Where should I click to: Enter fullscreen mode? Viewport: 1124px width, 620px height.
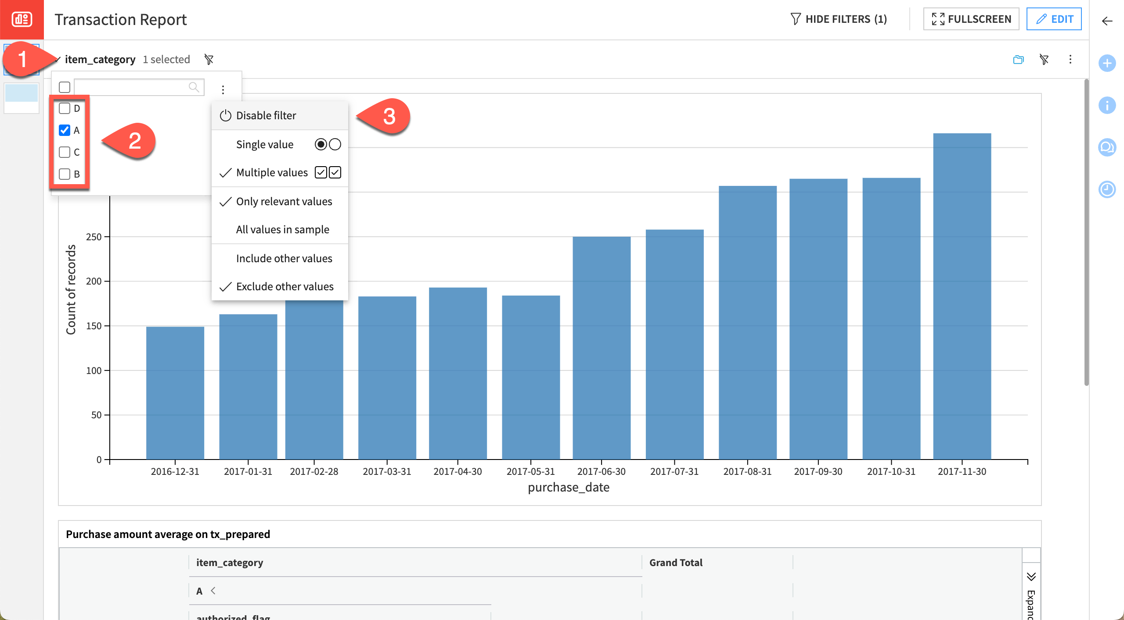971,19
